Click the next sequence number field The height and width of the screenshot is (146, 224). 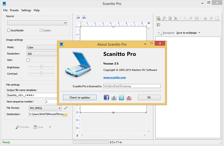(51, 102)
